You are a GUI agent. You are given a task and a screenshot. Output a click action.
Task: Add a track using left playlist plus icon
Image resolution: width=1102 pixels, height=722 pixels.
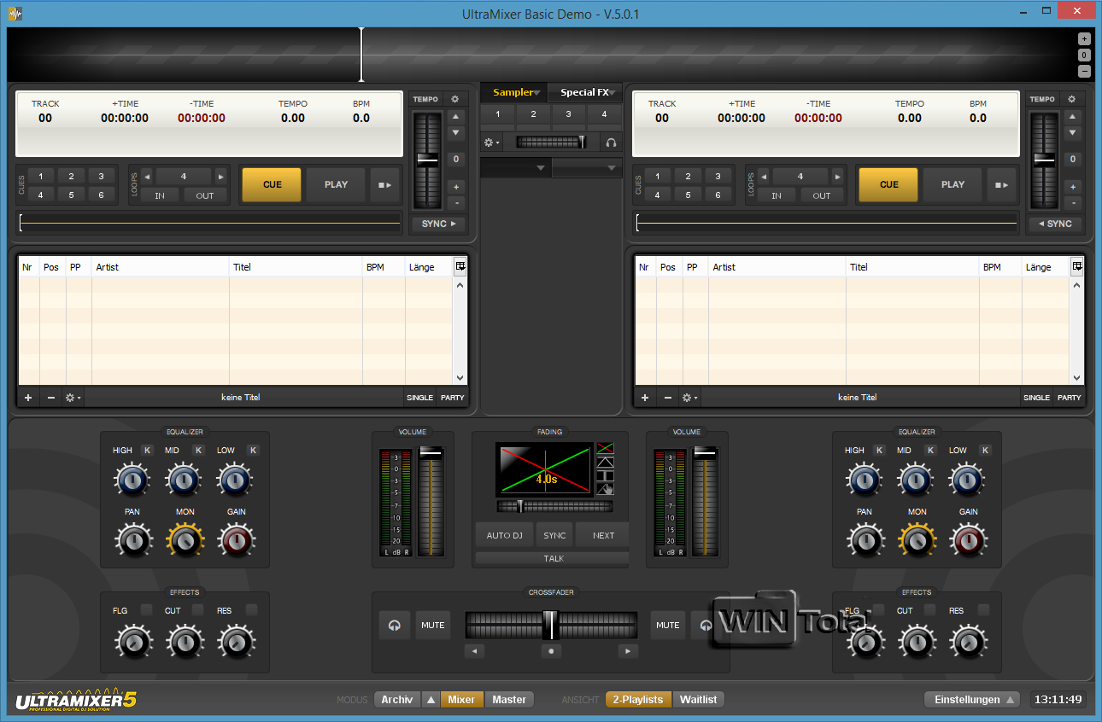tap(28, 398)
